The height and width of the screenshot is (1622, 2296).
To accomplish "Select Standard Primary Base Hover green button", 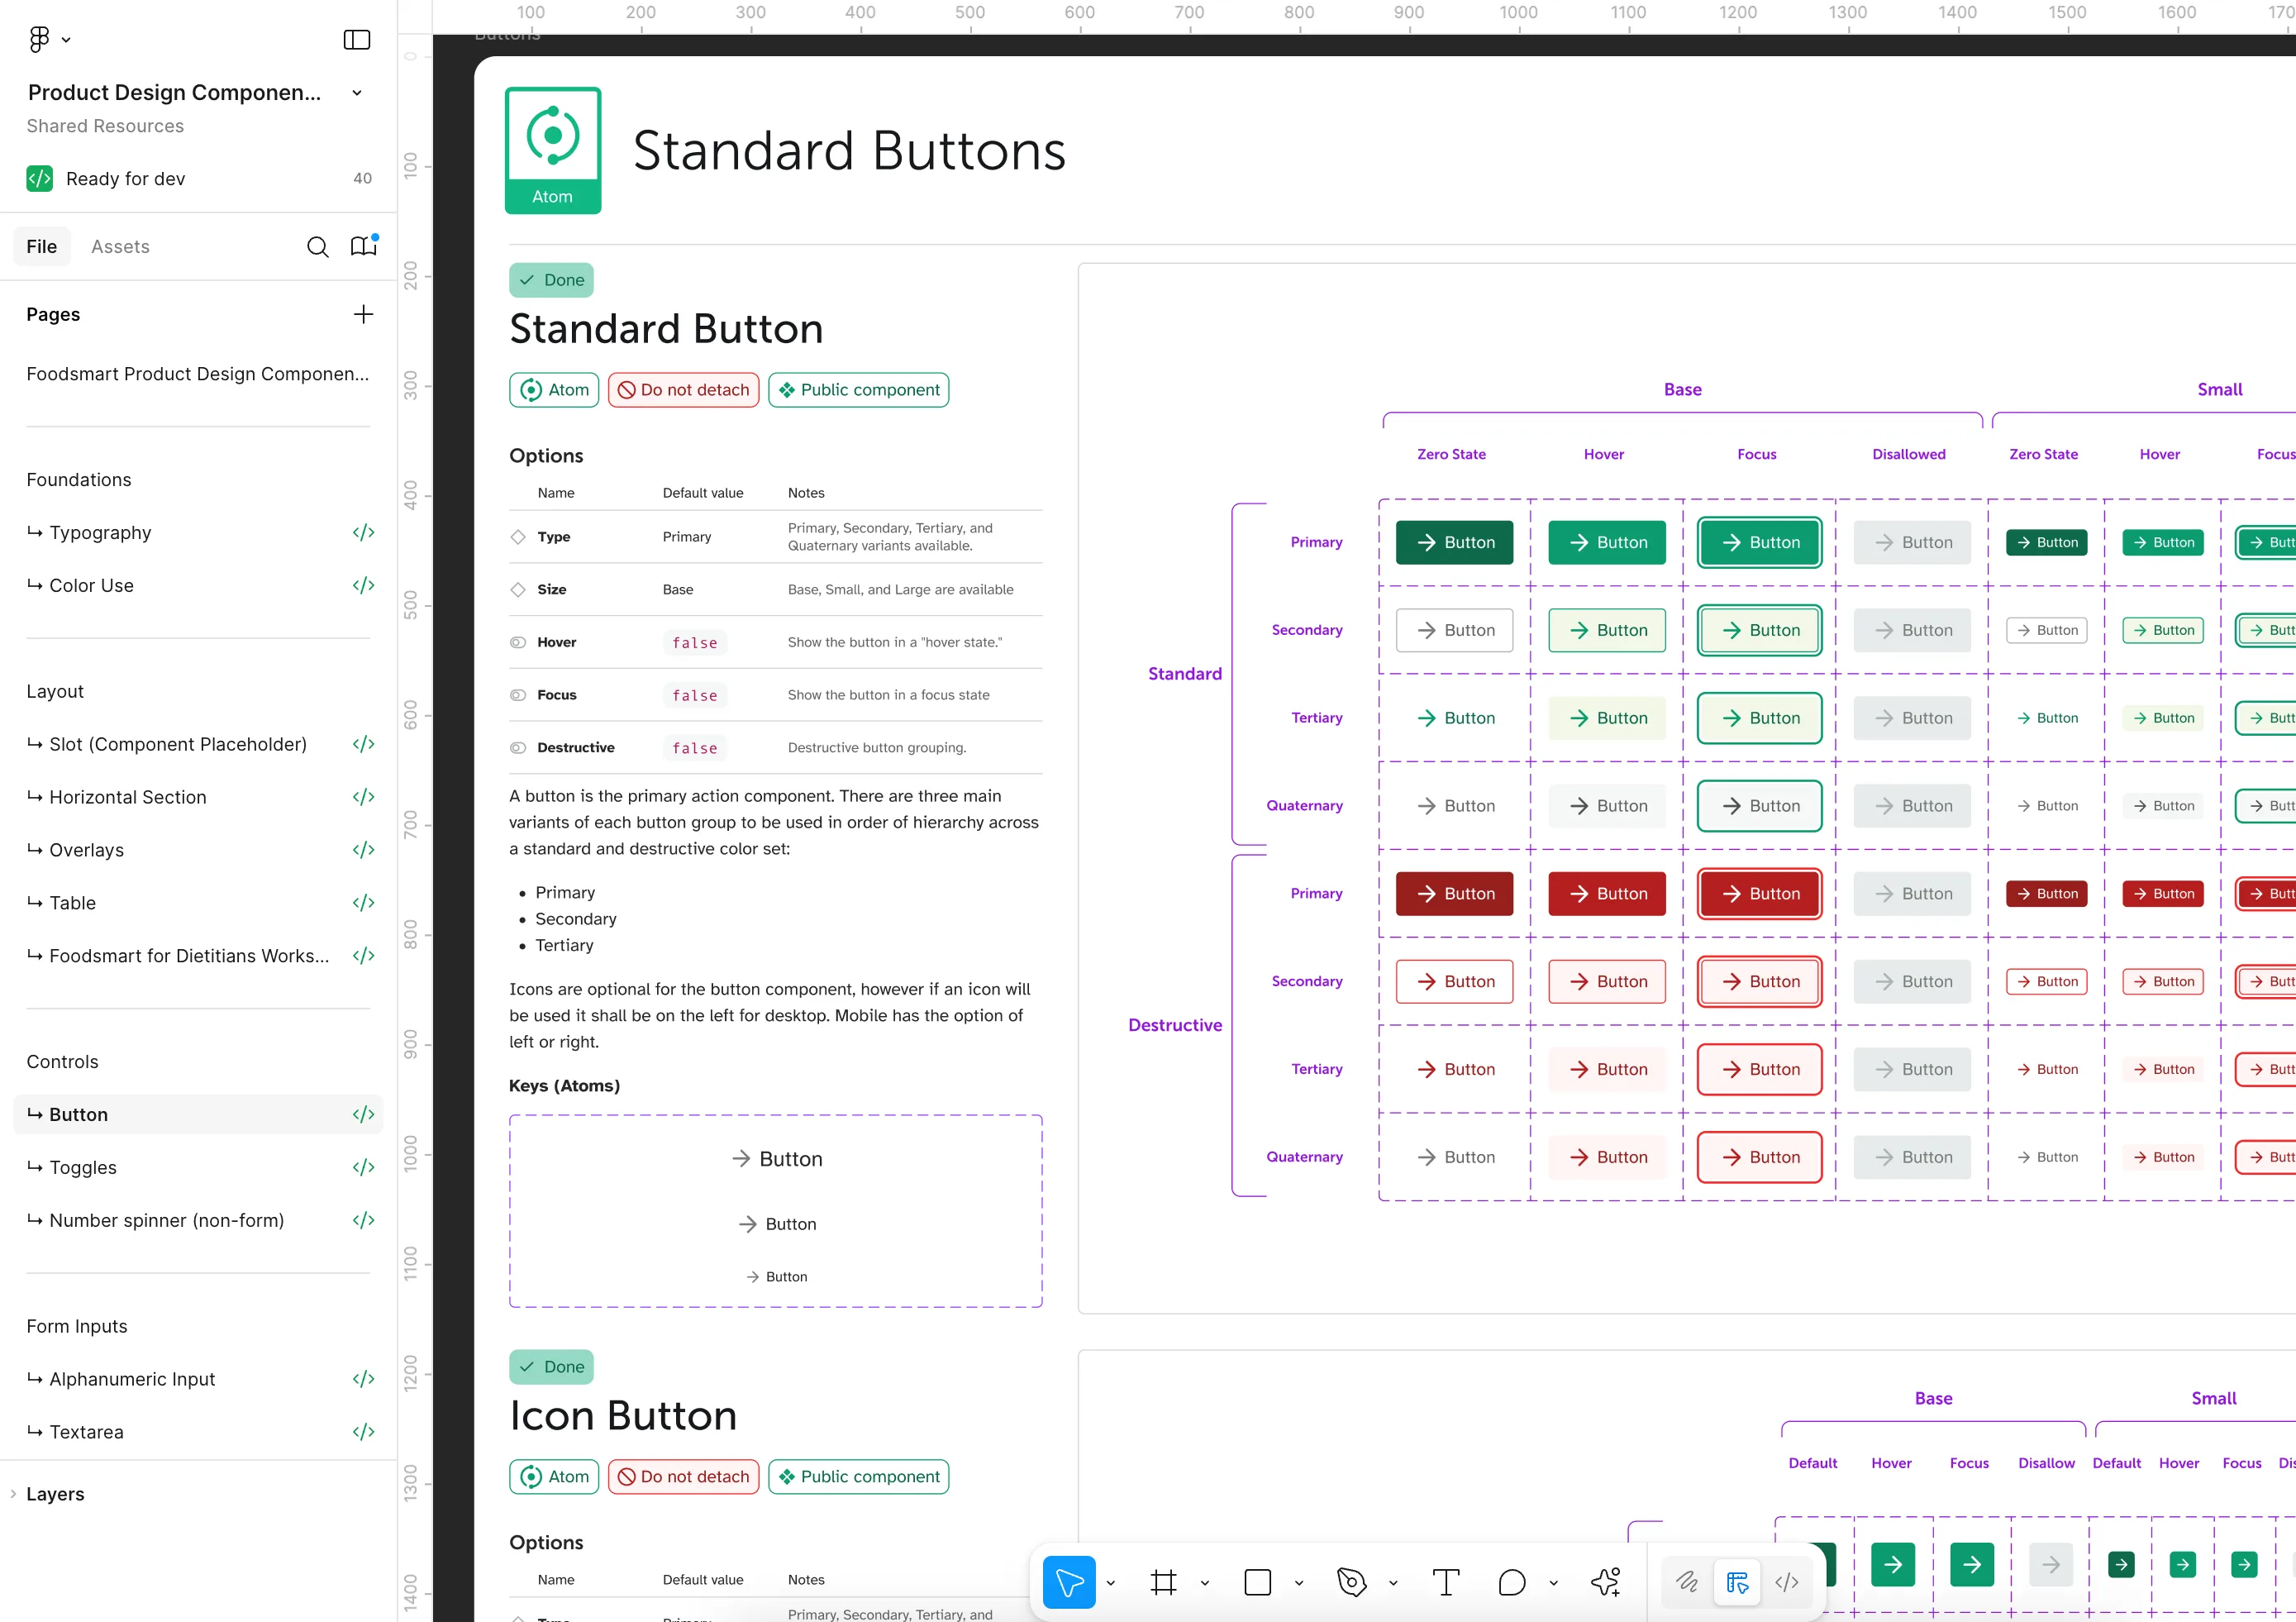I will [x=1607, y=543].
